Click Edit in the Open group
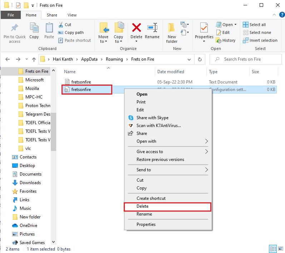The image size is (285, 253). click(x=223, y=32)
